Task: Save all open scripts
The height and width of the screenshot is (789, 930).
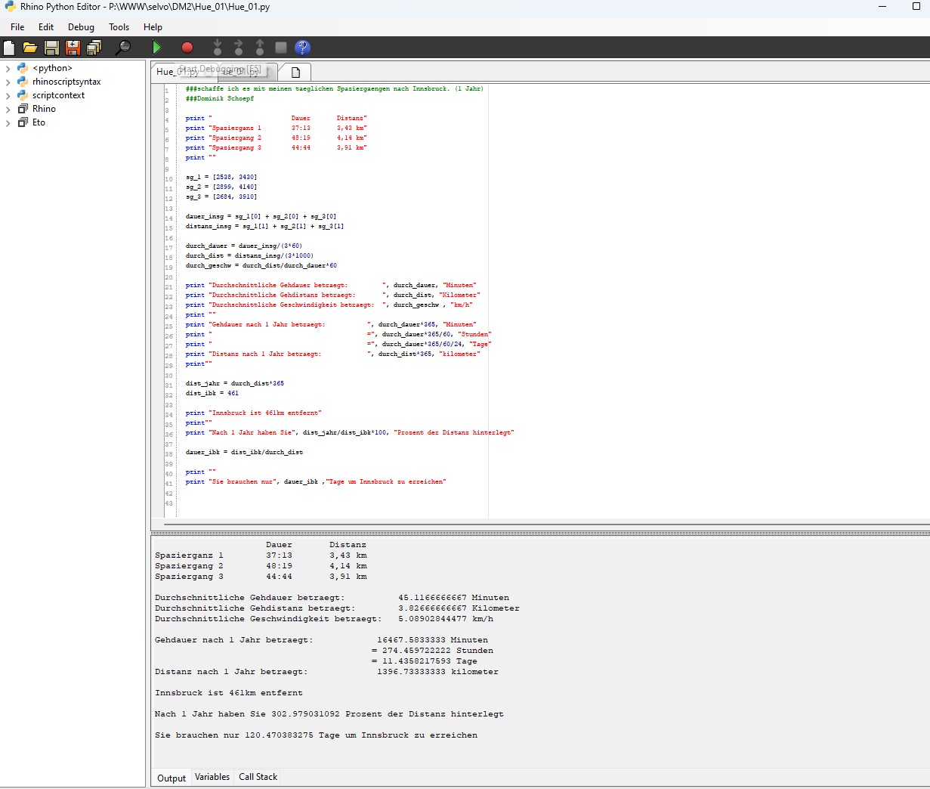Action: [x=94, y=47]
